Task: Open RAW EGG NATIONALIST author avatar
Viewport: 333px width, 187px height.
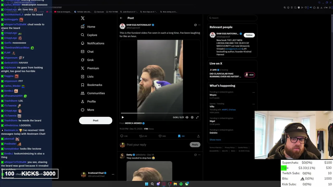Action: 122,26
